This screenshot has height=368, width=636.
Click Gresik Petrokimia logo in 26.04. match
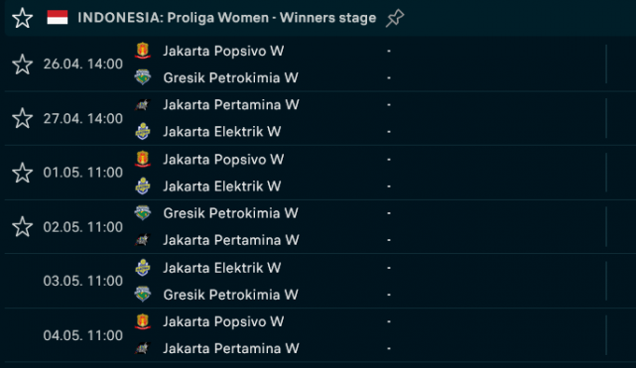[143, 77]
